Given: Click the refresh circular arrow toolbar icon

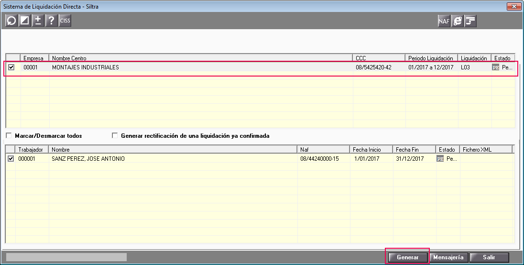Looking at the screenshot, I should [x=11, y=21].
